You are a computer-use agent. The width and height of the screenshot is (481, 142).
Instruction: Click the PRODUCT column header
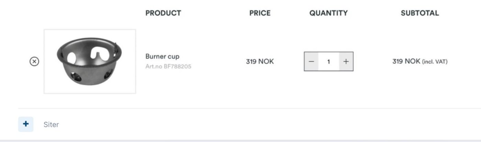pos(163,13)
